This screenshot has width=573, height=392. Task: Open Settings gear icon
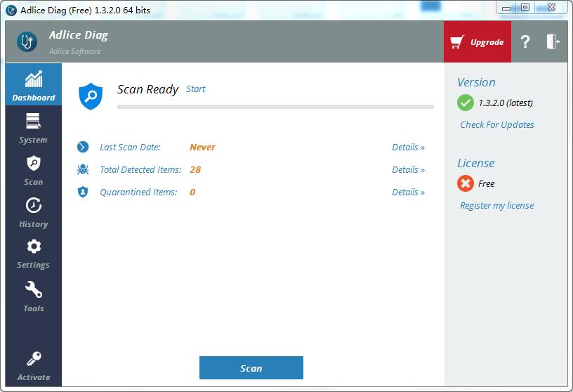(34, 247)
